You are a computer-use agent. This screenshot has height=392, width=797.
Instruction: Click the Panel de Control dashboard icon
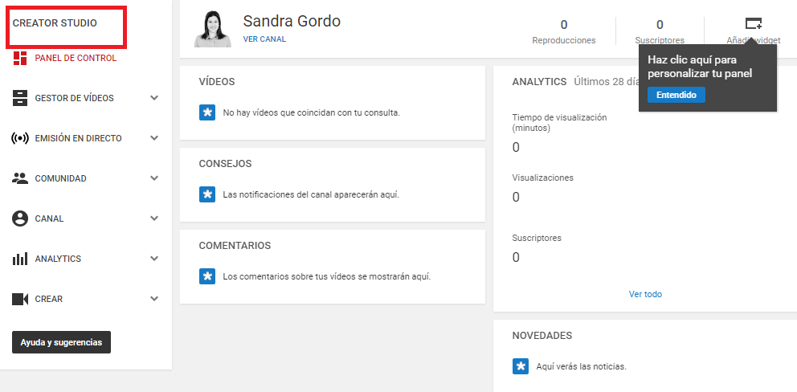click(20, 58)
